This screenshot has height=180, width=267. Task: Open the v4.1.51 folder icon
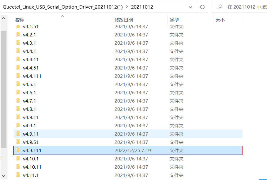click(x=18, y=27)
